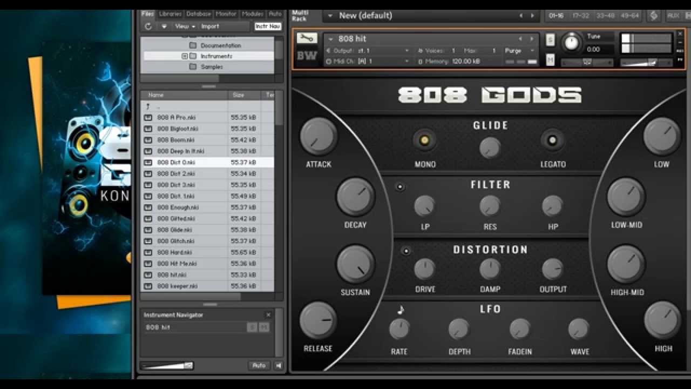Click the filter RES knob
This screenshot has height=389, width=691.
tap(490, 206)
